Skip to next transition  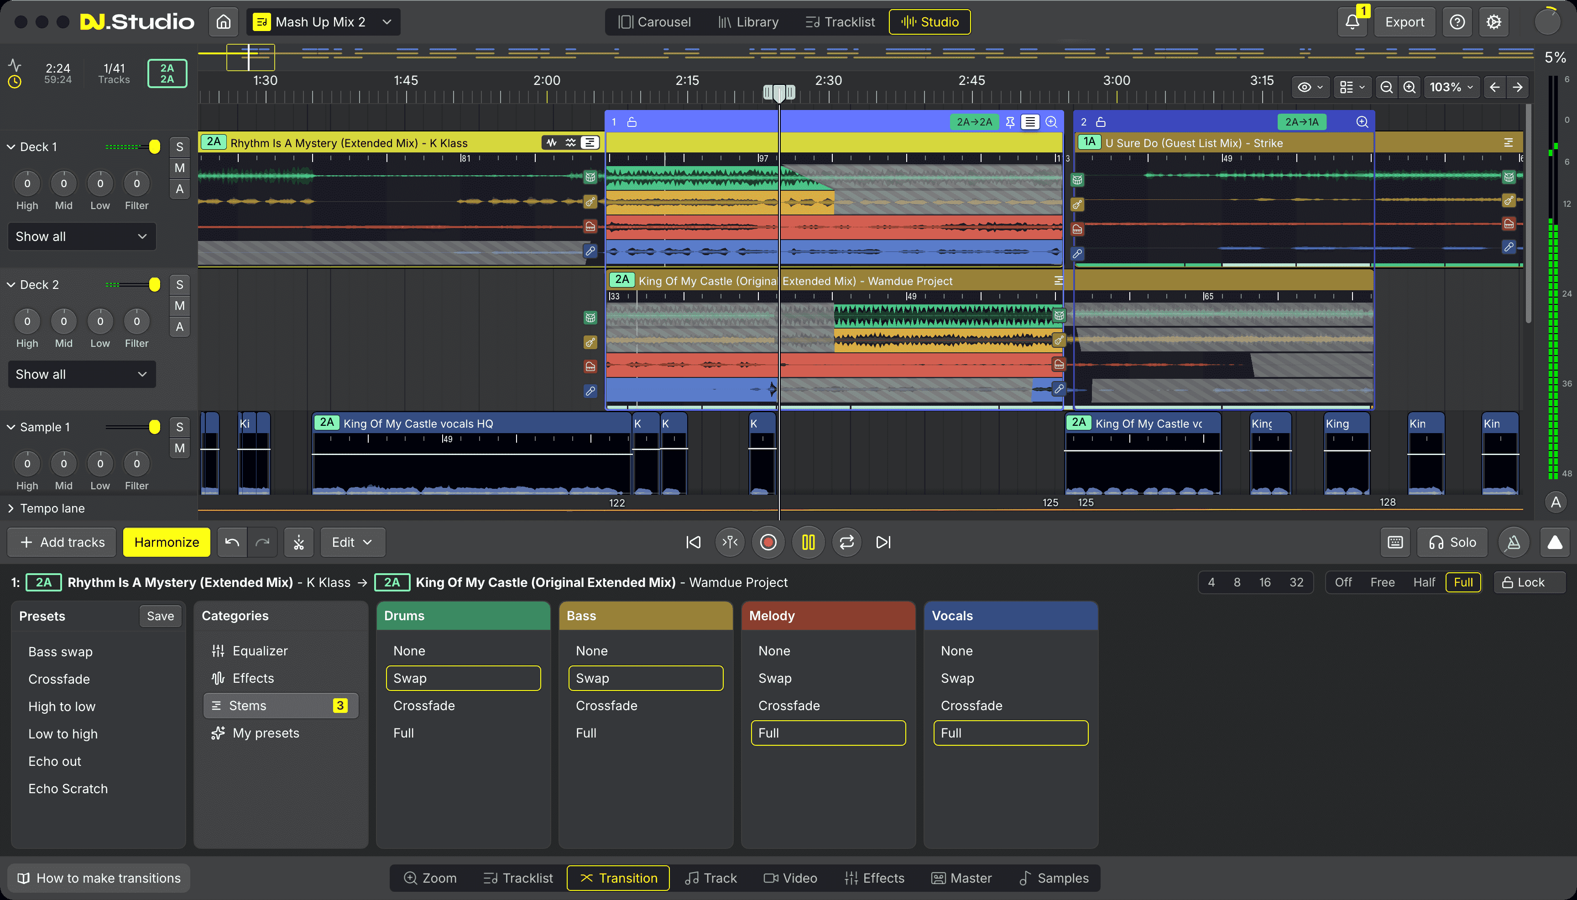(884, 542)
